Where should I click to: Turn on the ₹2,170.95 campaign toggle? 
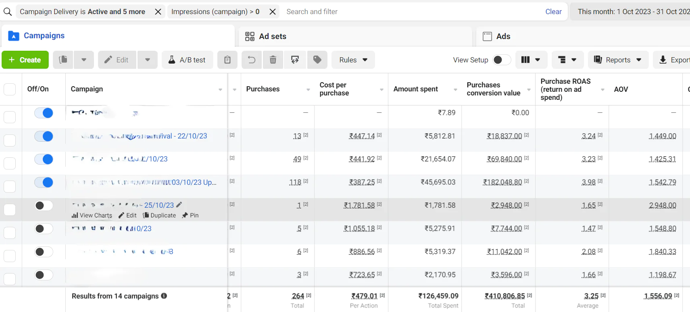(44, 275)
